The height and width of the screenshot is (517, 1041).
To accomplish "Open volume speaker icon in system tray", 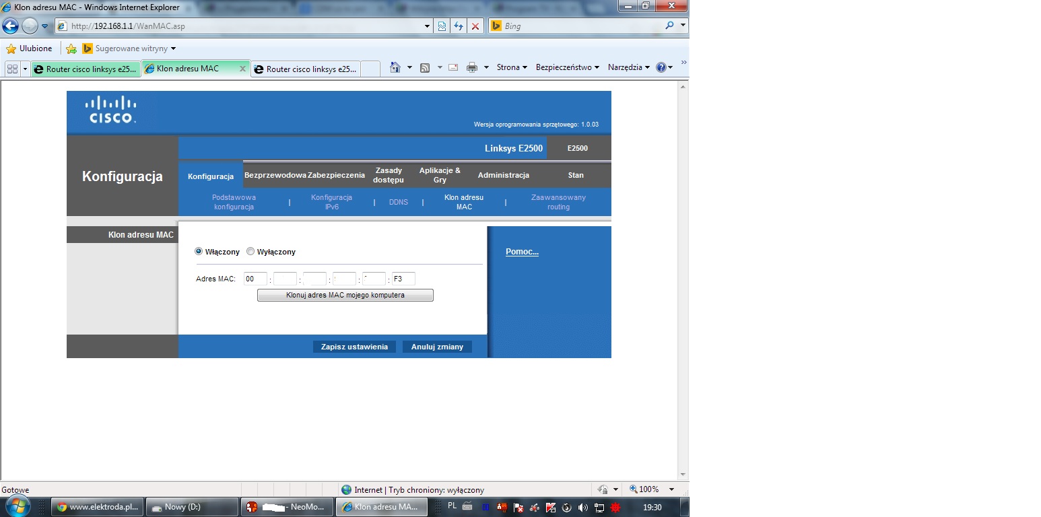I will [582, 508].
